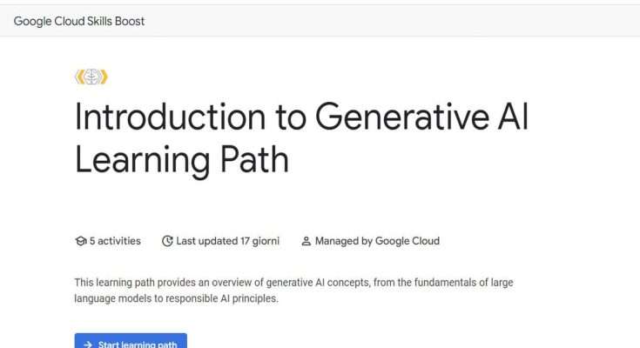640x348 pixels.
Task: Click the person icon beside Managed by
Action: pyautogui.click(x=307, y=242)
